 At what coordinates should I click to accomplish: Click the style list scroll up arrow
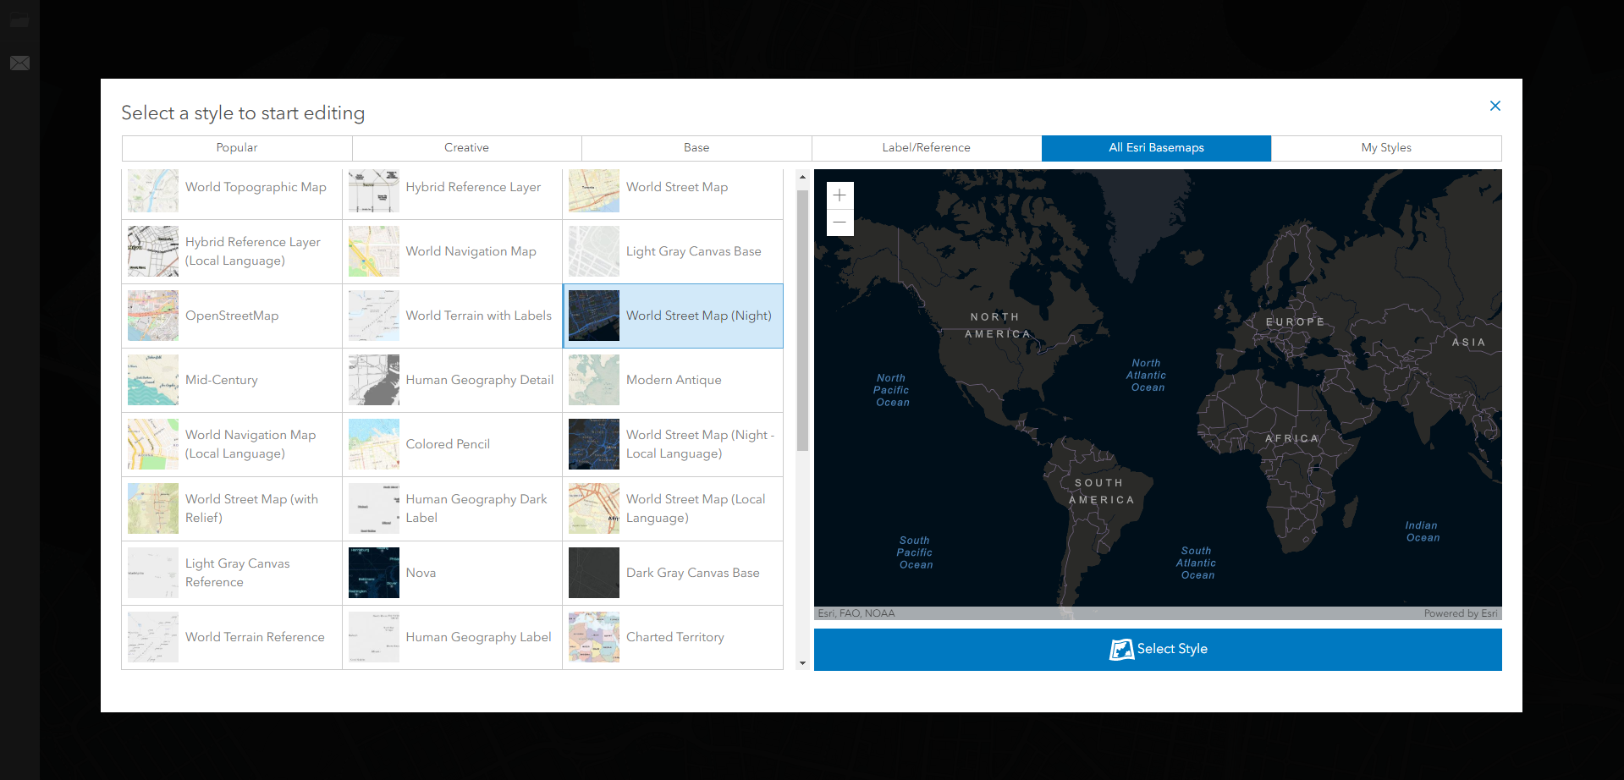point(803,178)
